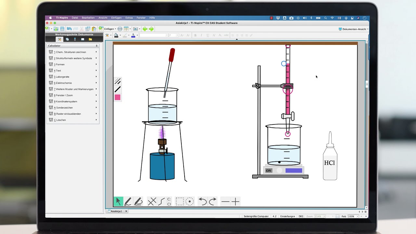416x234 pixels.
Task: Go forward with green right arrow
Action: click(151, 29)
